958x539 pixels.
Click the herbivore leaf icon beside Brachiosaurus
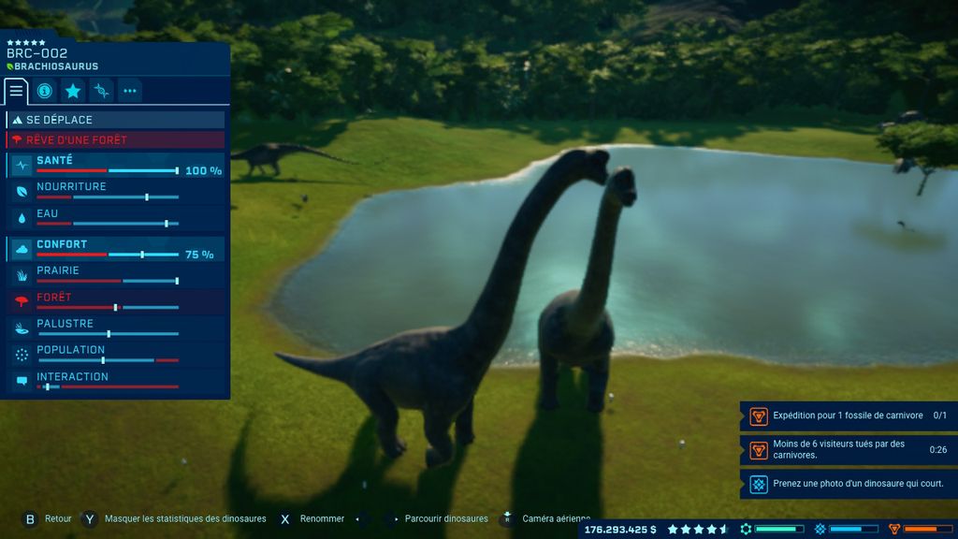pos(9,66)
